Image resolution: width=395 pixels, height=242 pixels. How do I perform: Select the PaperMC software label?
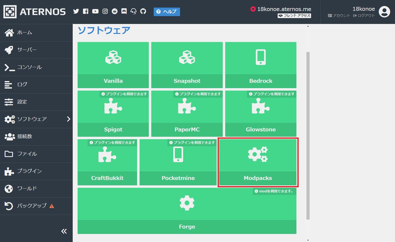click(187, 130)
